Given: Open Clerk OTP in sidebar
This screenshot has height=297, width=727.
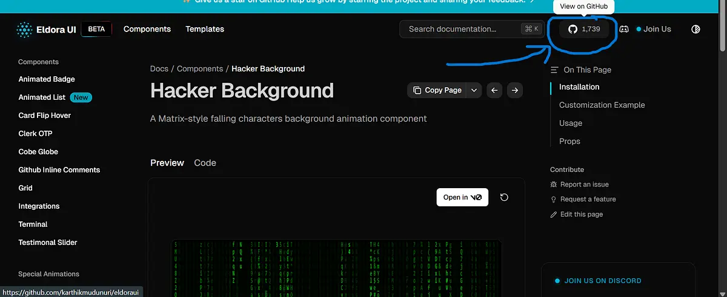Looking at the screenshot, I should pos(36,134).
